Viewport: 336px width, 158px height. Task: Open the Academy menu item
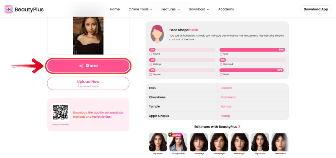226,9
